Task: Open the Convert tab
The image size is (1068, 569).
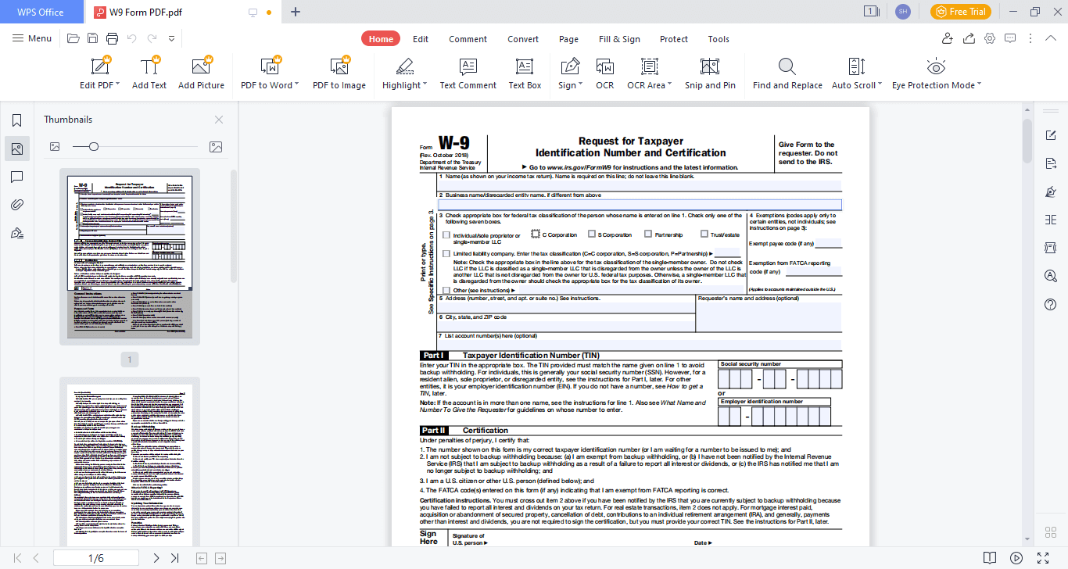Action: coord(523,39)
